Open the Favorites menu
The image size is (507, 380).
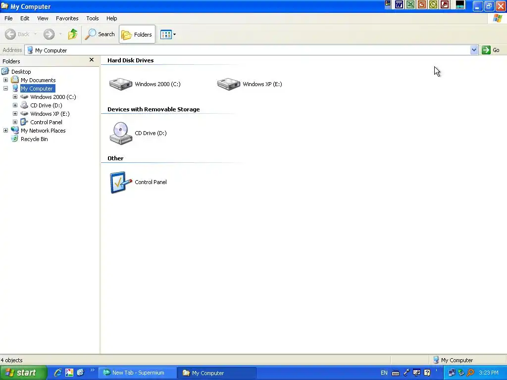(x=67, y=18)
